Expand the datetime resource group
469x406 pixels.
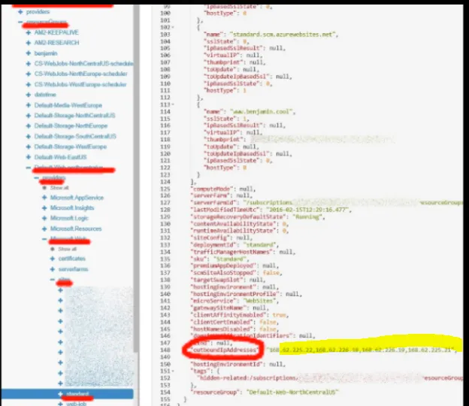(x=29, y=95)
